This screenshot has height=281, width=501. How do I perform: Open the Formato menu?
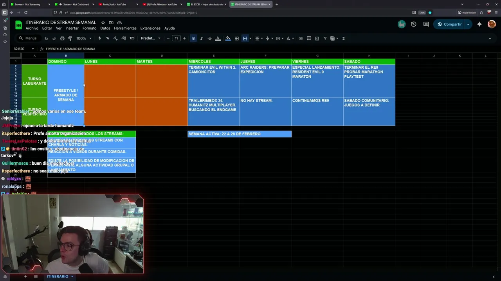[x=89, y=28]
